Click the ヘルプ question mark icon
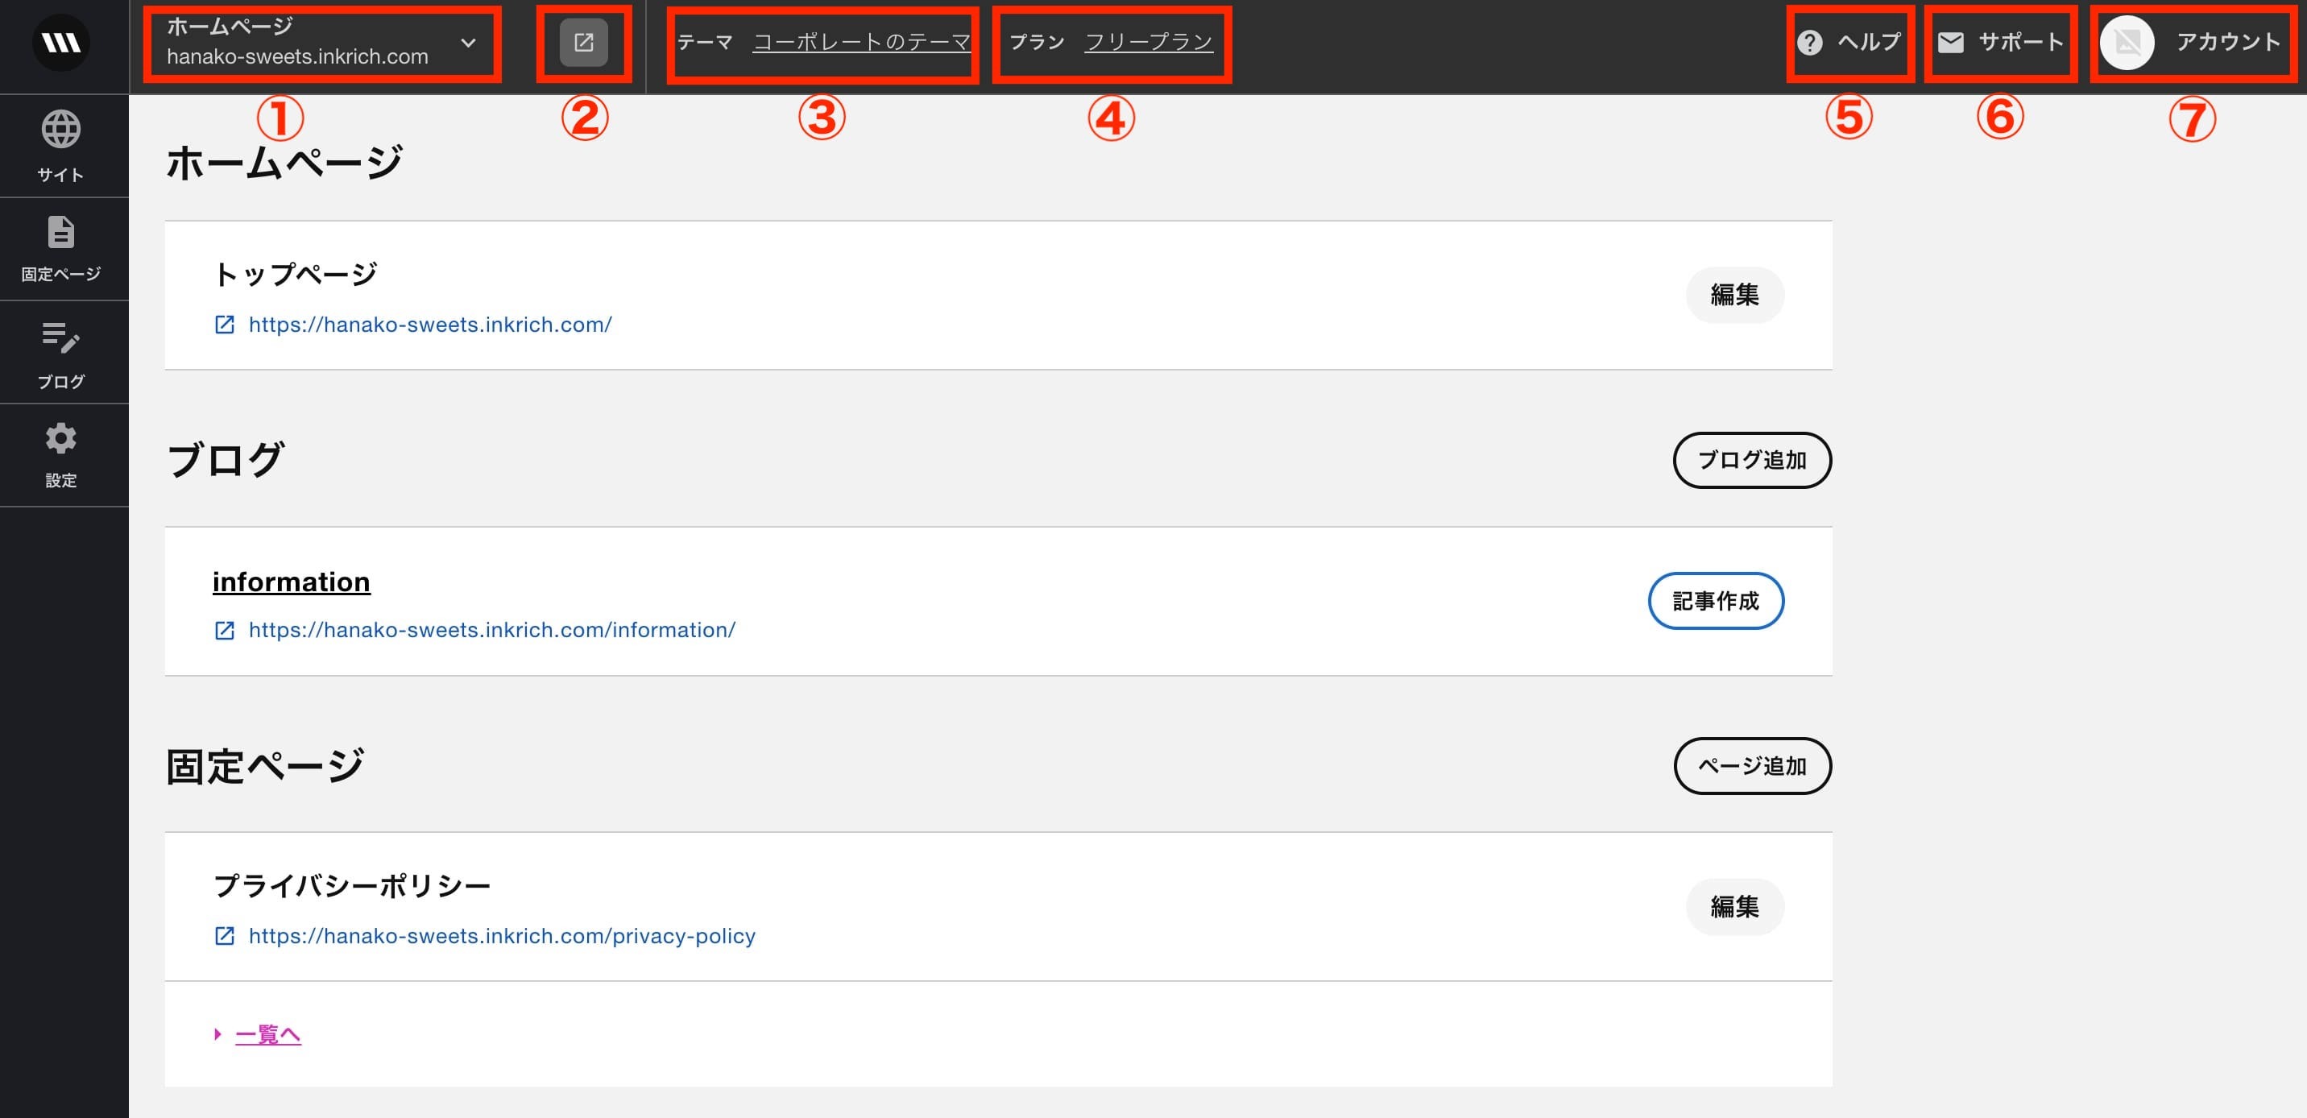The image size is (2307, 1118). pyautogui.click(x=1810, y=42)
